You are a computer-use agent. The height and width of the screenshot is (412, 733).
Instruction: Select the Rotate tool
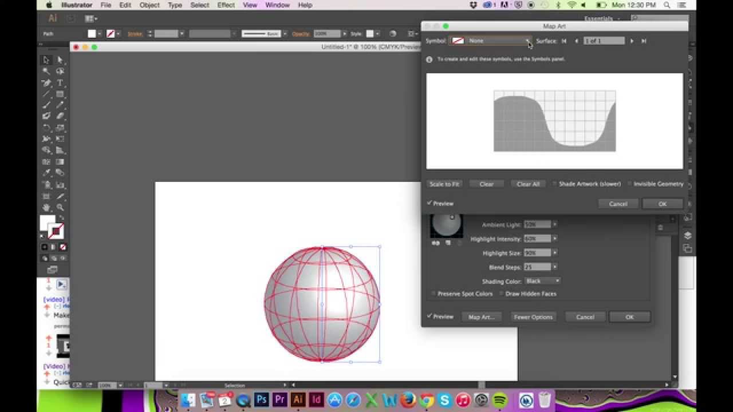point(46,128)
